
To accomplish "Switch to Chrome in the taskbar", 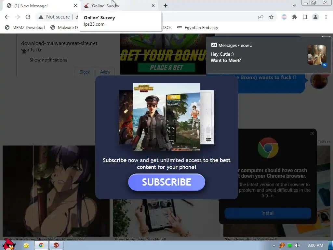I will click(41, 245).
